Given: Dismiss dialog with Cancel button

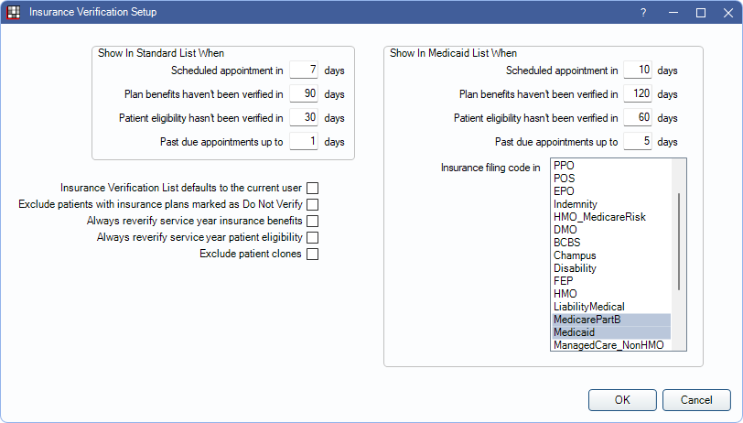Looking at the screenshot, I should (696, 400).
